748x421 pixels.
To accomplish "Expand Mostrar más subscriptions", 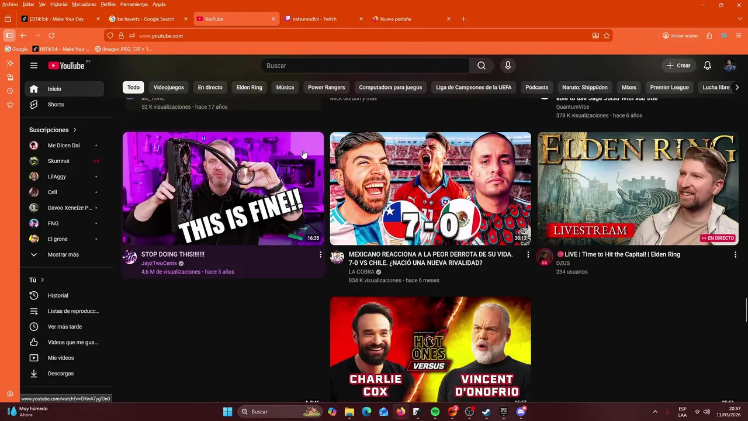I will [64, 255].
